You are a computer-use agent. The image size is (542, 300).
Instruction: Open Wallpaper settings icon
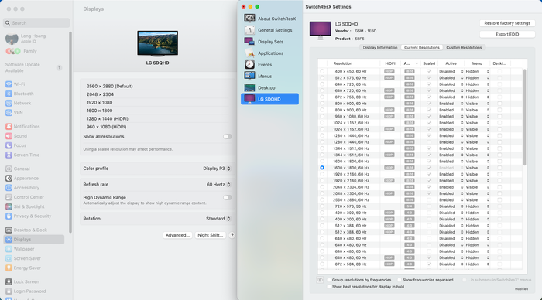[x=9, y=249]
